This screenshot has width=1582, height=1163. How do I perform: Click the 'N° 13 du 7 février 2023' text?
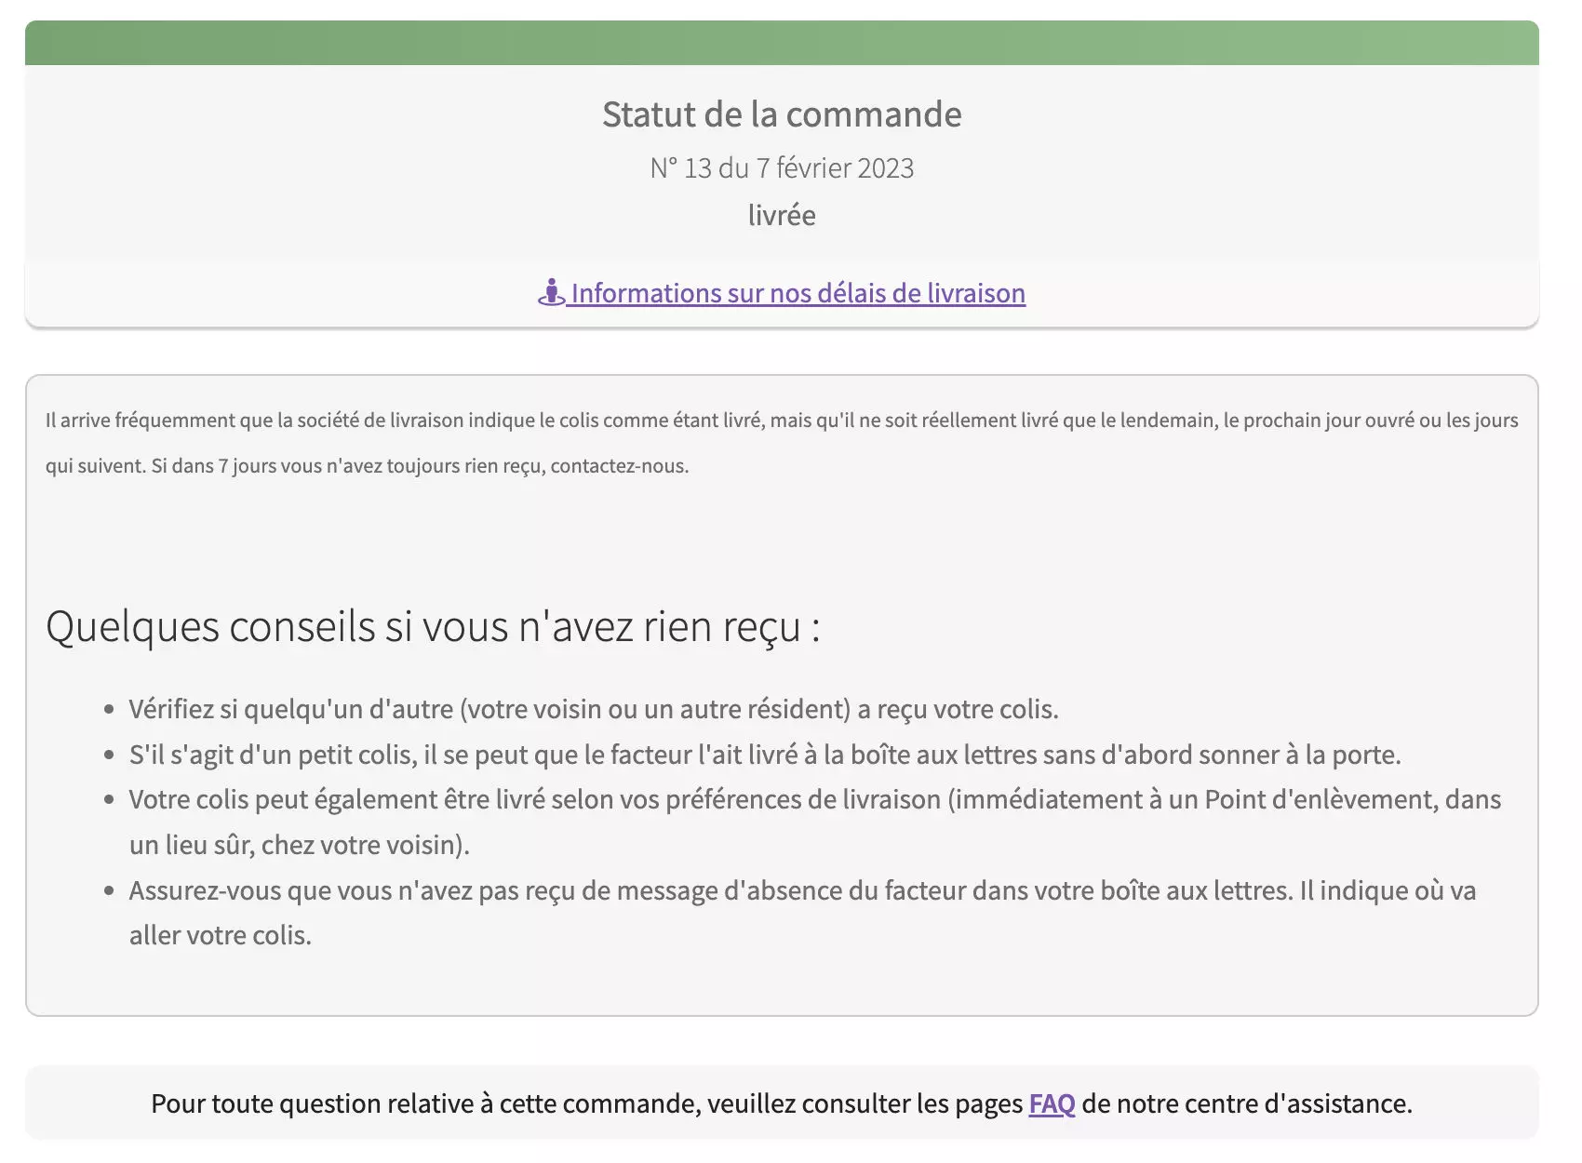coord(782,168)
